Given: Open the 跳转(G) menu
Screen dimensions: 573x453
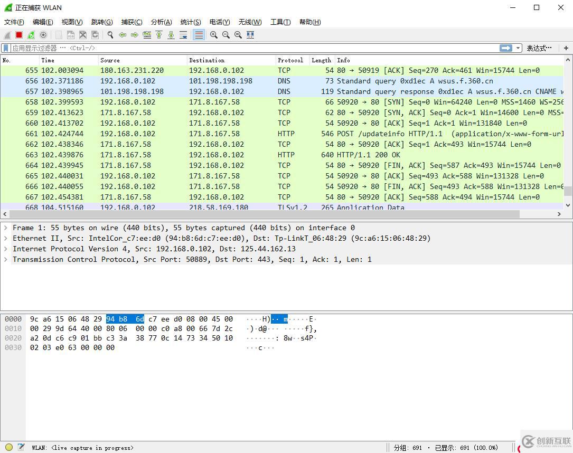Looking at the screenshot, I should pos(102,22).
